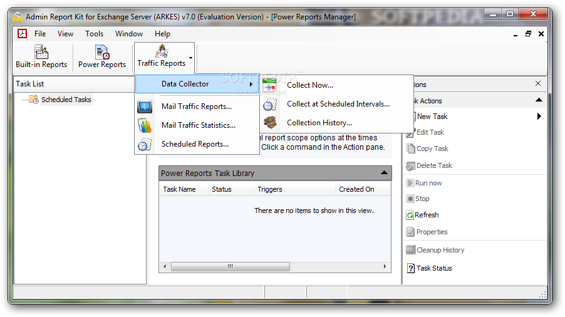Viewport: 565px width, 317px height.
Task: Click the Run now play icon
Action: tap(410, 183)
